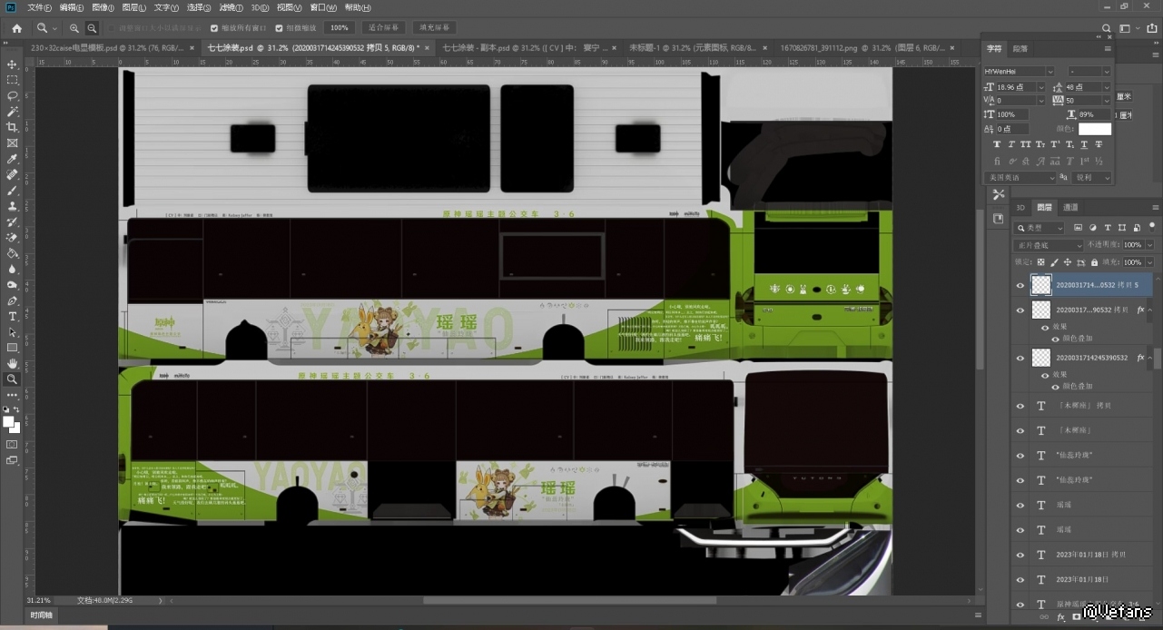1163x630 pixels.
Task: Select the Hand tool
Action: [x=13, y=363]
